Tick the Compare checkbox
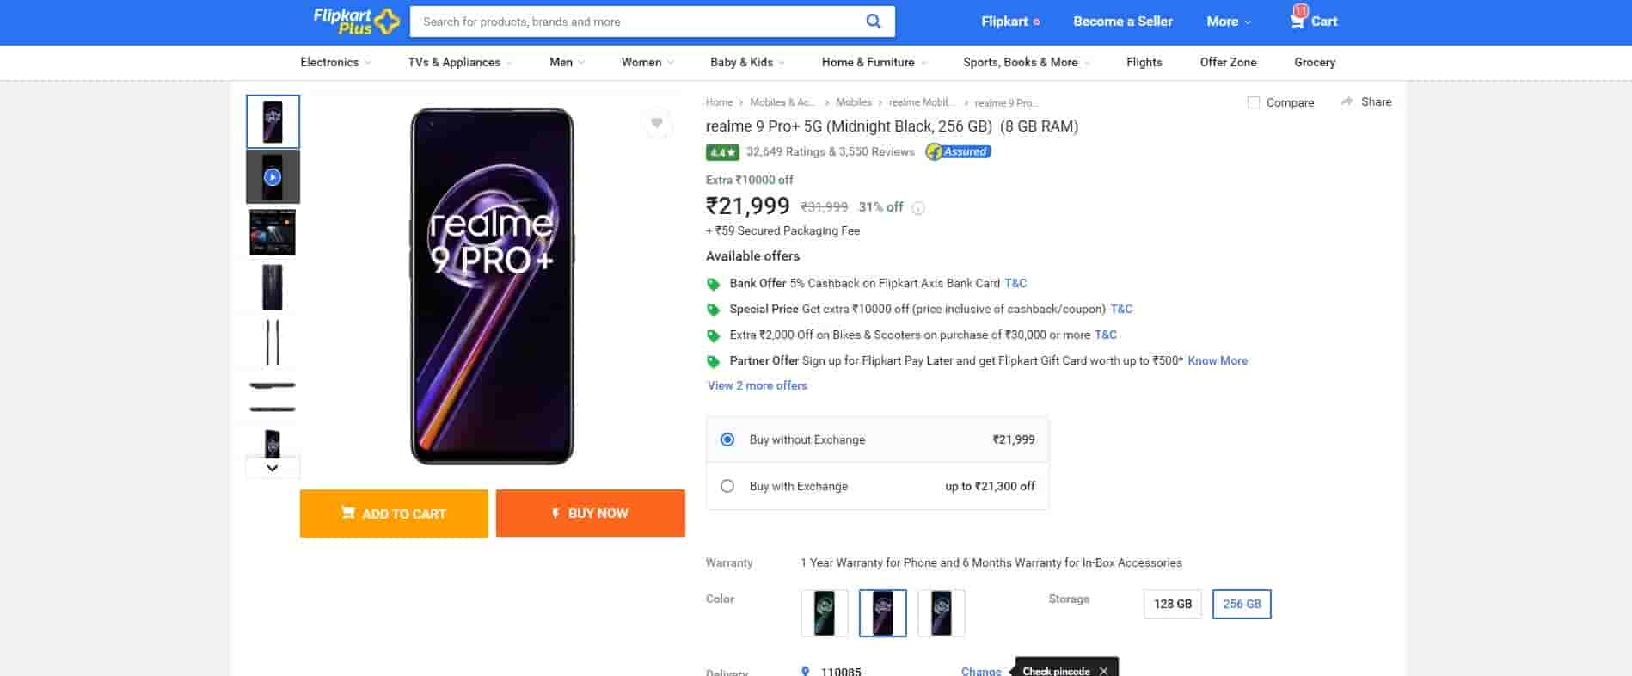 pyautogui.click(x=1254, y=102)
